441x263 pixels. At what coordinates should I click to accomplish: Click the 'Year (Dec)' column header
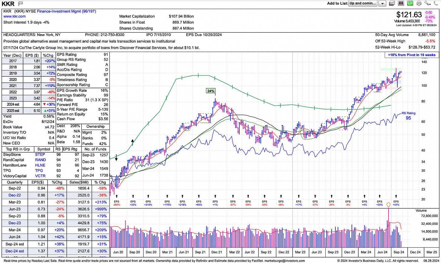(x=12, y=55)
